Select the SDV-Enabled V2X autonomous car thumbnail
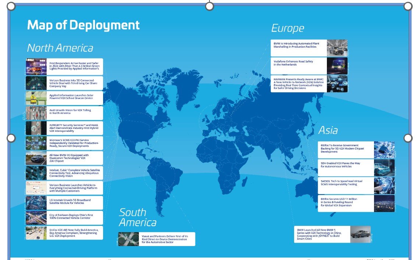 pos(384,167)
